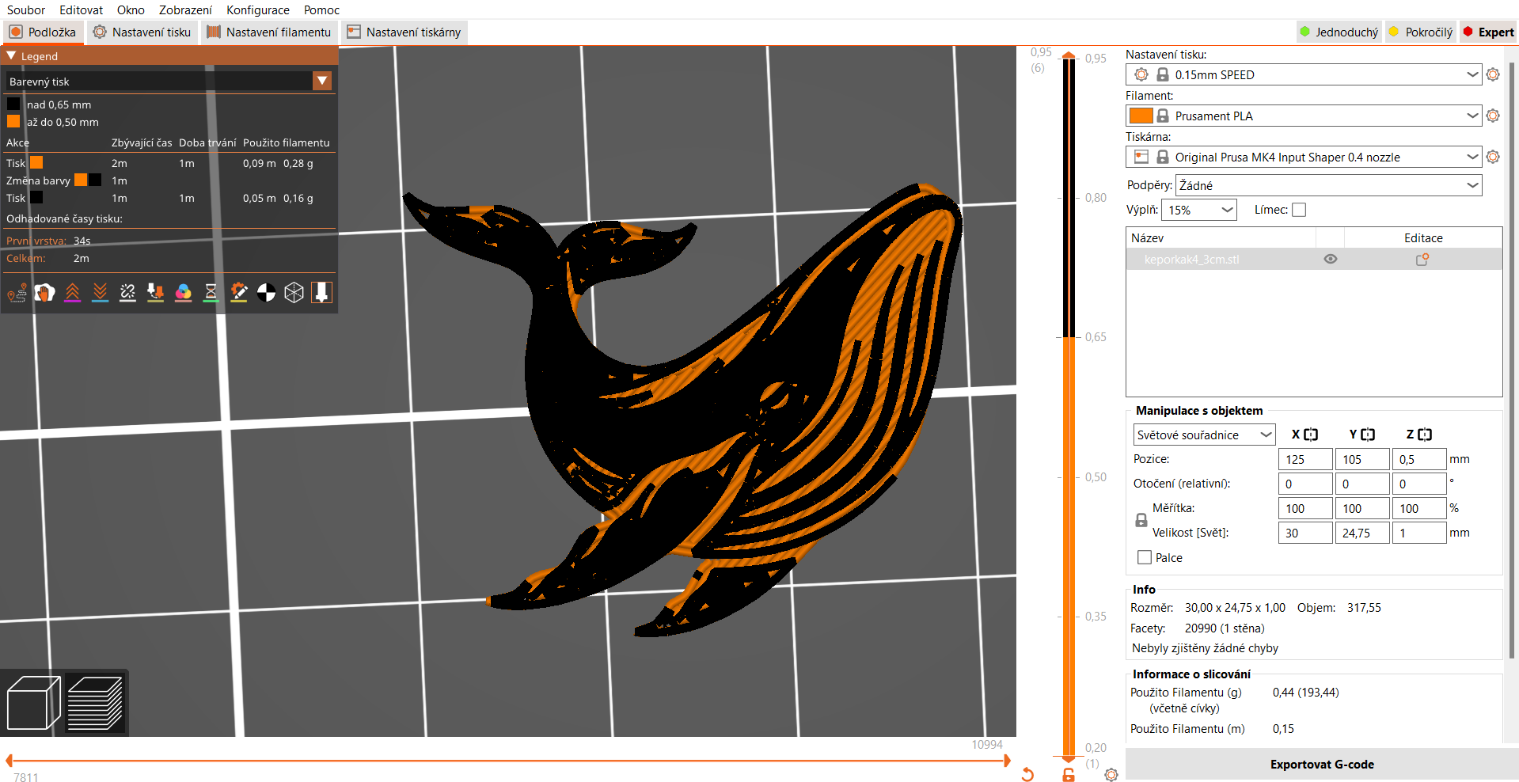The height and width of the screenshot is (782, 1519).
Task: Open the Editovat menu
Action: click(81, 9)
